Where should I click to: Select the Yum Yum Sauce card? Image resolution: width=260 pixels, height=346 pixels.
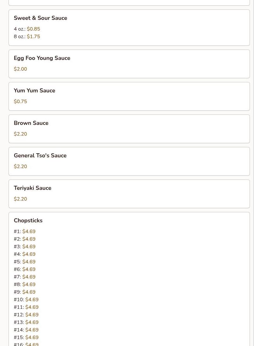click(129, 96)
